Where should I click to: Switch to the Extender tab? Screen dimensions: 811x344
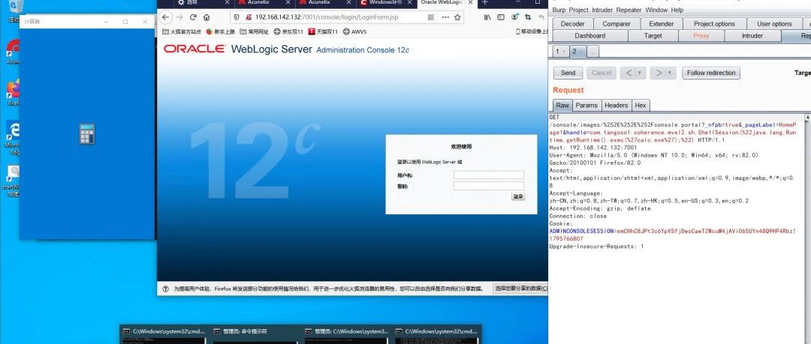(x=662, y=24)
